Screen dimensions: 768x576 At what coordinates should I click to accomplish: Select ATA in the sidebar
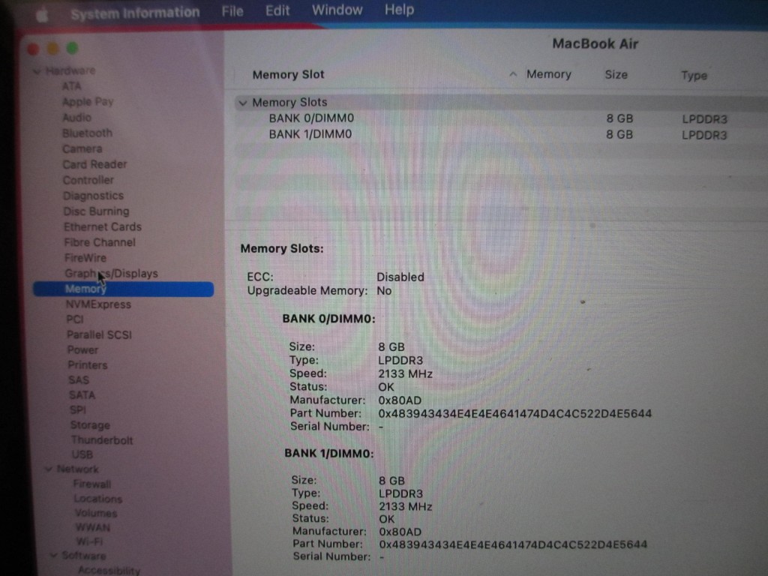pyautogui.click(x=71, y=86)
